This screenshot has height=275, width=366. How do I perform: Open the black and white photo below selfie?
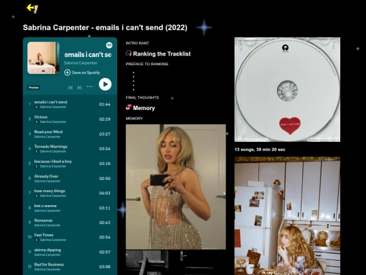176,263
